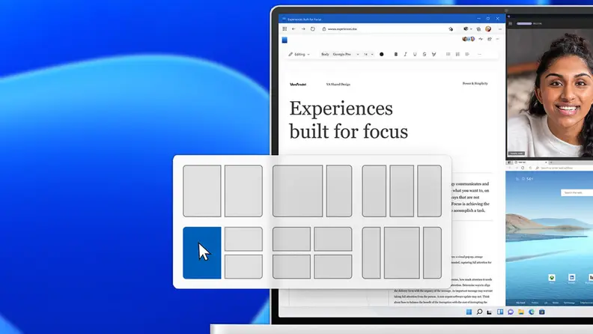593x334 pixels.
Task: Open the tracking prevention icon in address bar
Action: coord(451,28)
